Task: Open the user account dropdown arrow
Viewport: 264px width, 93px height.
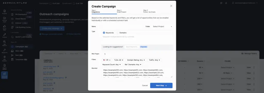Action: coord(257,3)
